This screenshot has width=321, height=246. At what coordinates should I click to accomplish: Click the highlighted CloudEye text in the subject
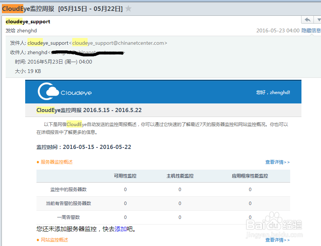pyautogui.click(x=12, y=8)
